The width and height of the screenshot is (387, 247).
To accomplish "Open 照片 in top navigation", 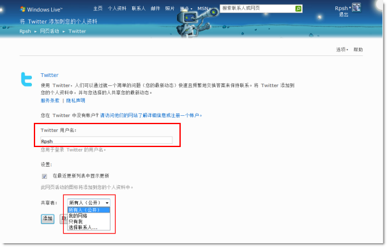I will click(170, 9).
